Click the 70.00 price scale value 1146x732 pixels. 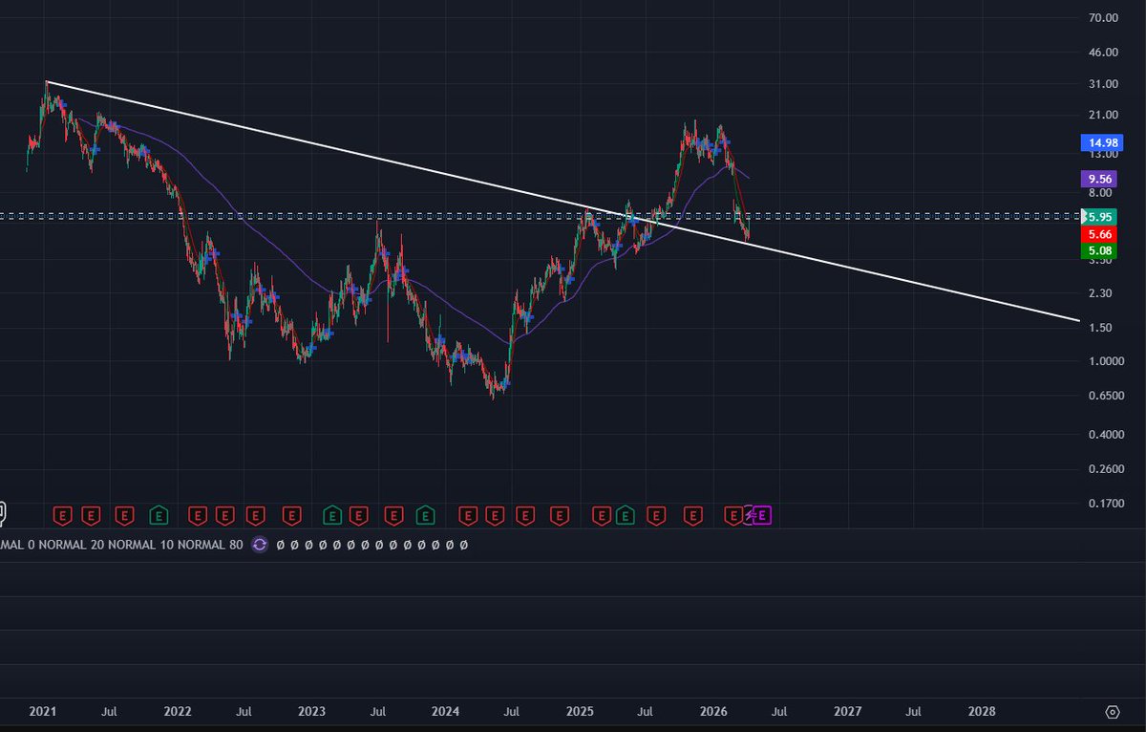click(x=1103, y=17)
